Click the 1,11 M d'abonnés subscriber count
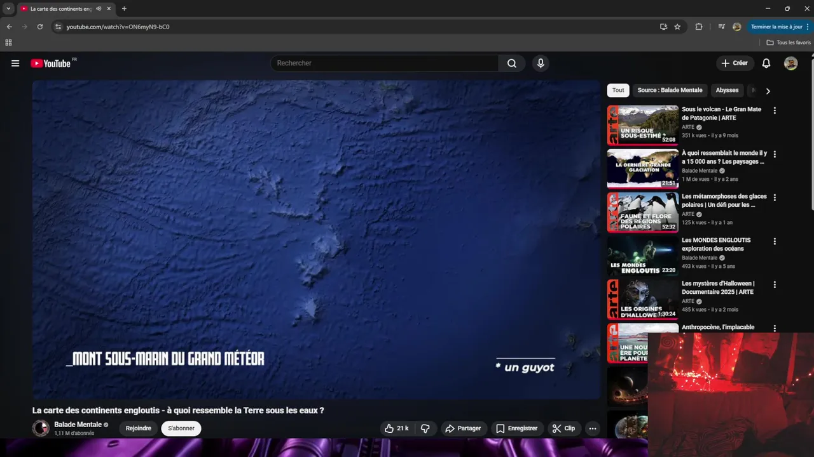The image size is (814, 457). [x=74, y=434]
